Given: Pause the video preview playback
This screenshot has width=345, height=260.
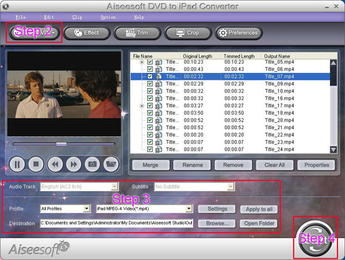Looking at the screenshot, I should 17,164.
